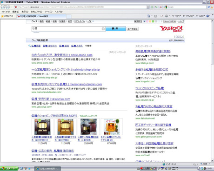Click the Help question mark icon in command bar
This screenshot has width=214, height=171.
tap(208, 16)
